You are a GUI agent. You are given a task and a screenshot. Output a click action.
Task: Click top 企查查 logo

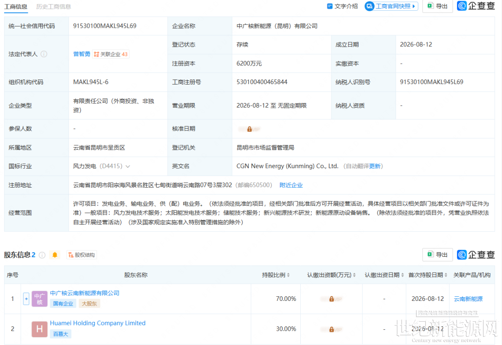point(476,6)
